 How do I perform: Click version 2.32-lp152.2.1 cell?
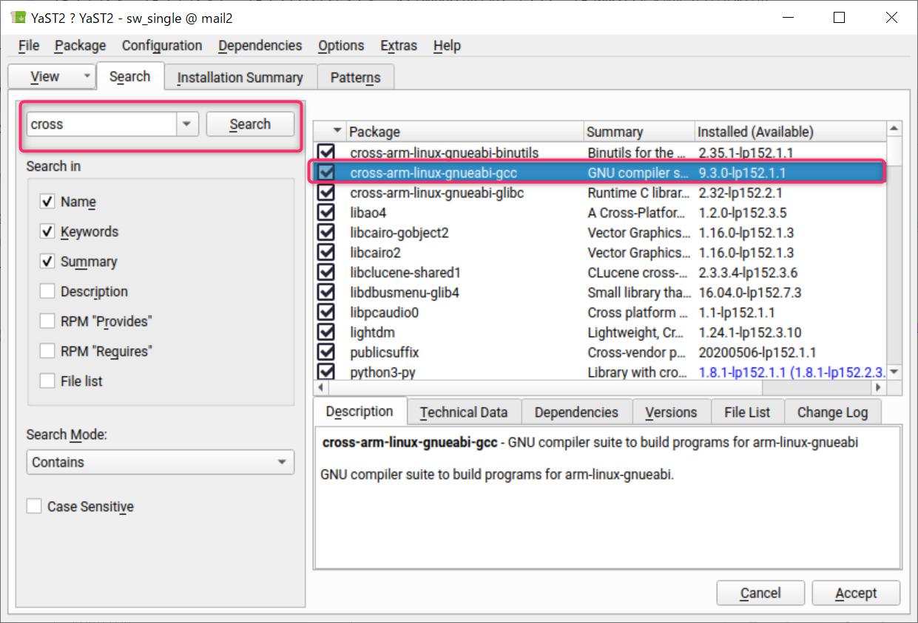[740, 192]
